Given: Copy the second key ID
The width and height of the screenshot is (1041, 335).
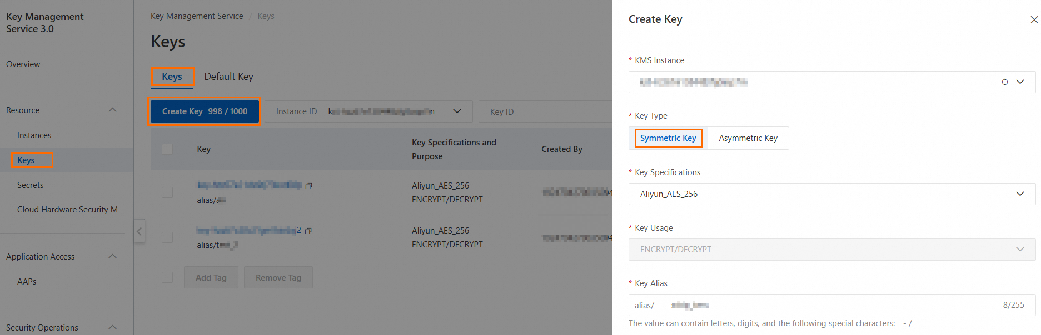Looking at the screenshot, I should (x=308, y=231).
